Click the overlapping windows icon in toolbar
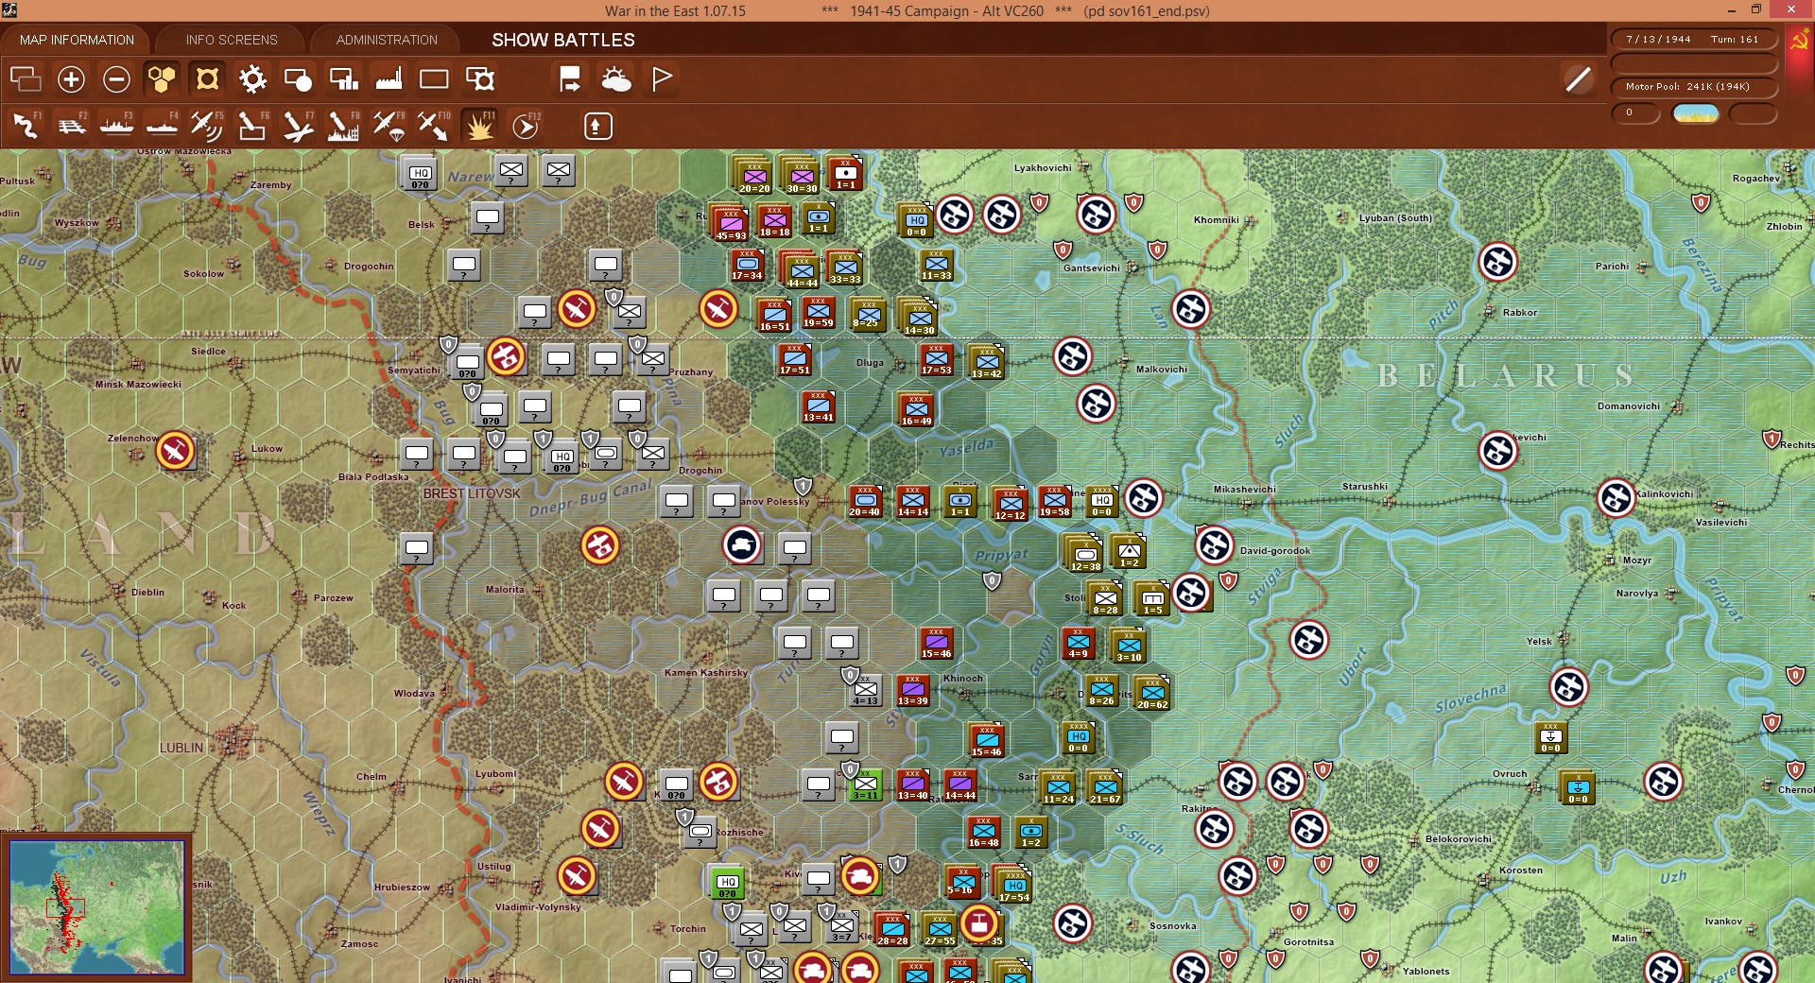 click(26, 79)
